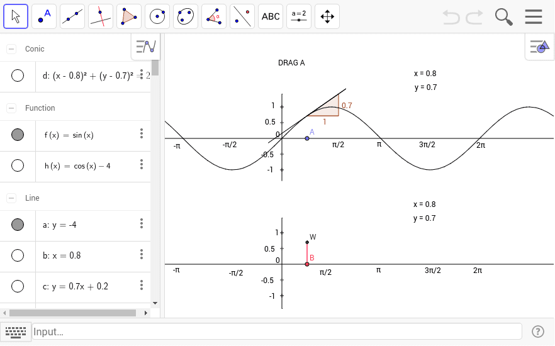Collapse the Conic group

[x=11, y=49]
